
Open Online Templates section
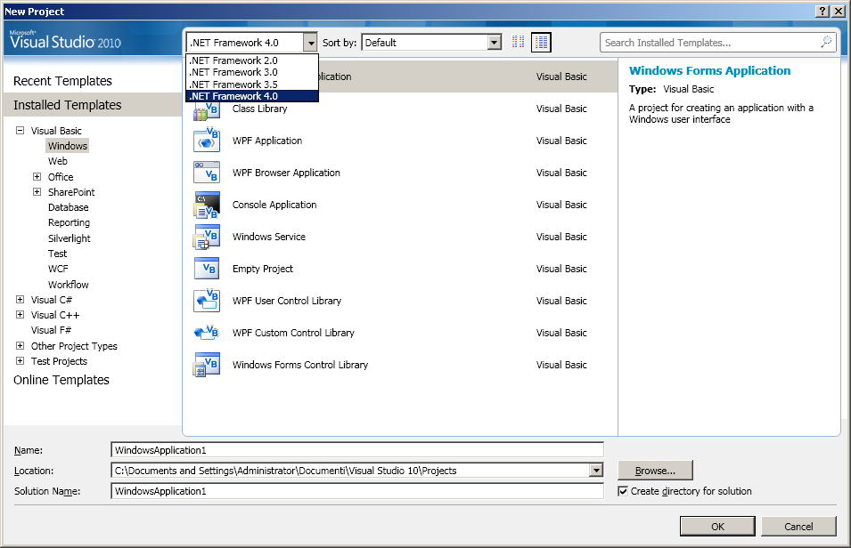coord(61,380)
